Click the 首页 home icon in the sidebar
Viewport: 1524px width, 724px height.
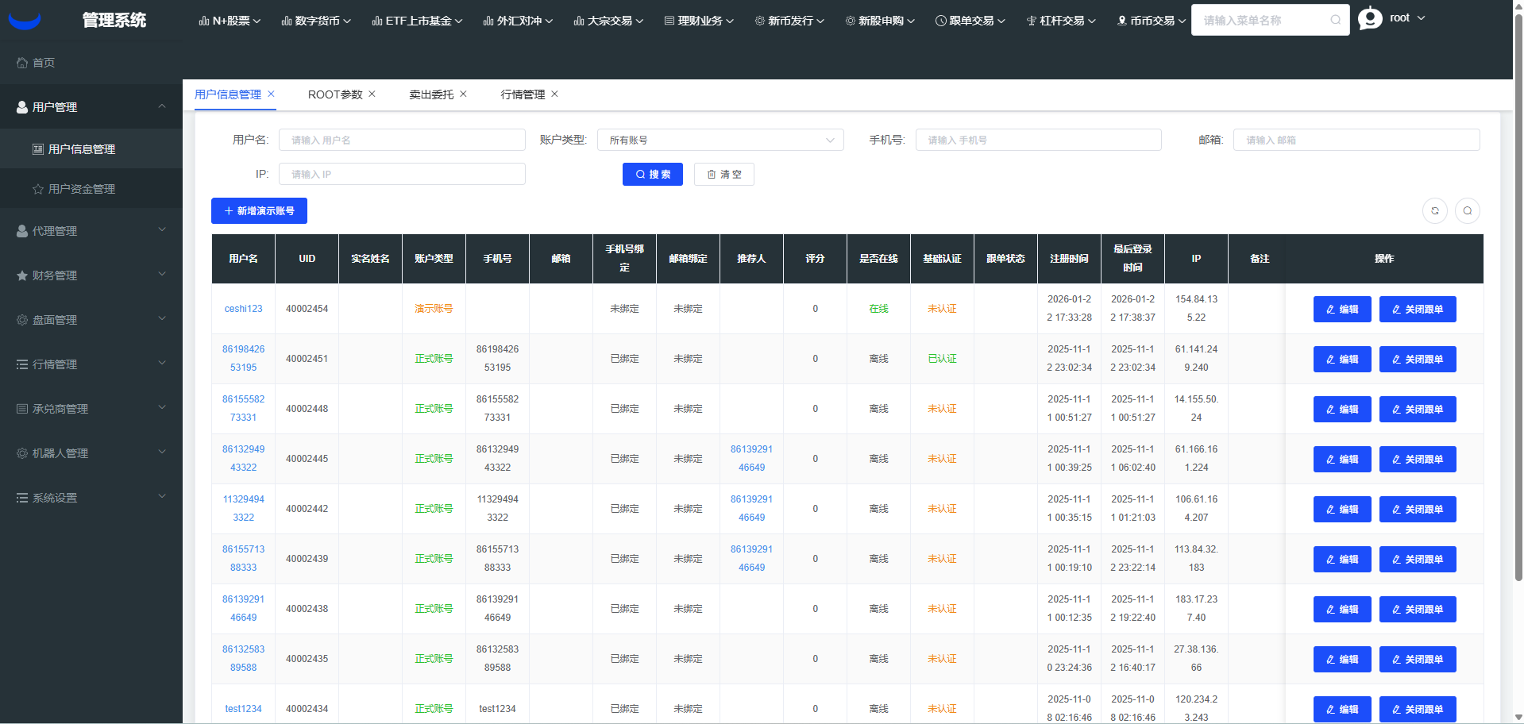(x=22, y=63)
